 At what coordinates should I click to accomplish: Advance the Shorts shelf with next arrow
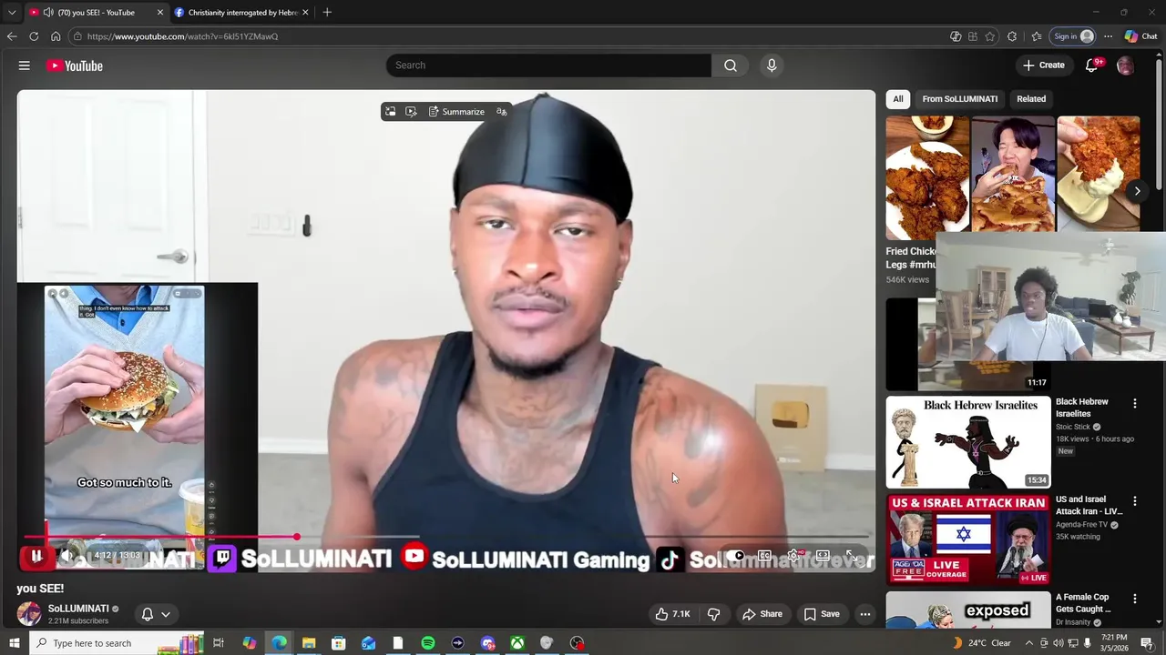[x=1137, y=191]
